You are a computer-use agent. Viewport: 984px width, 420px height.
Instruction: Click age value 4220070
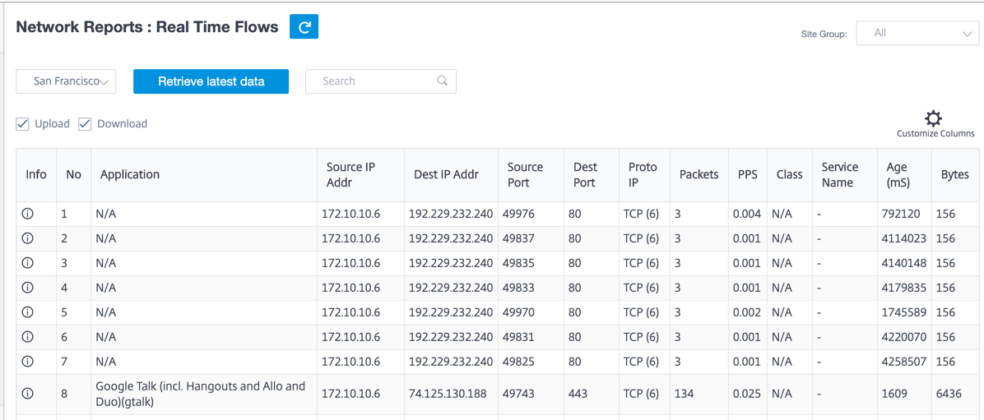tap(904, 337)
